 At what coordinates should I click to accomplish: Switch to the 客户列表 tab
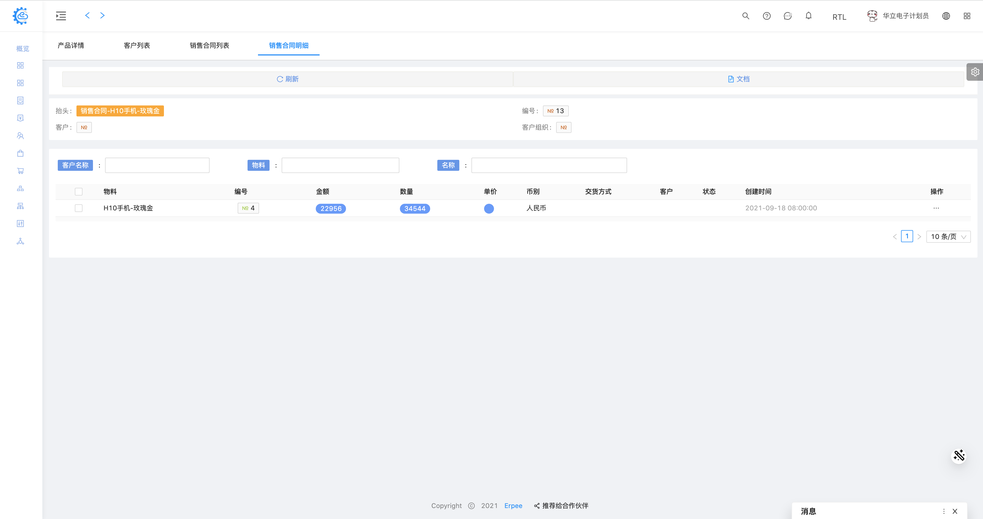137,45
